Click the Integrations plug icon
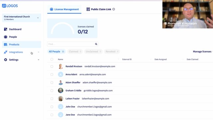Screen dimensions: 213x120 tap(6, 52)
